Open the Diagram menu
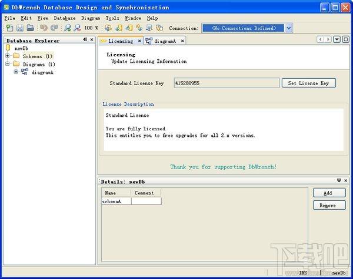Image resolution: width=353 pixels, height=279 pixels. 91,18
